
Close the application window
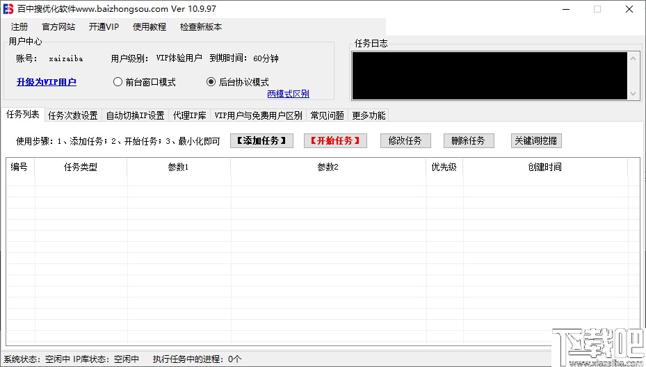point(629,9)
